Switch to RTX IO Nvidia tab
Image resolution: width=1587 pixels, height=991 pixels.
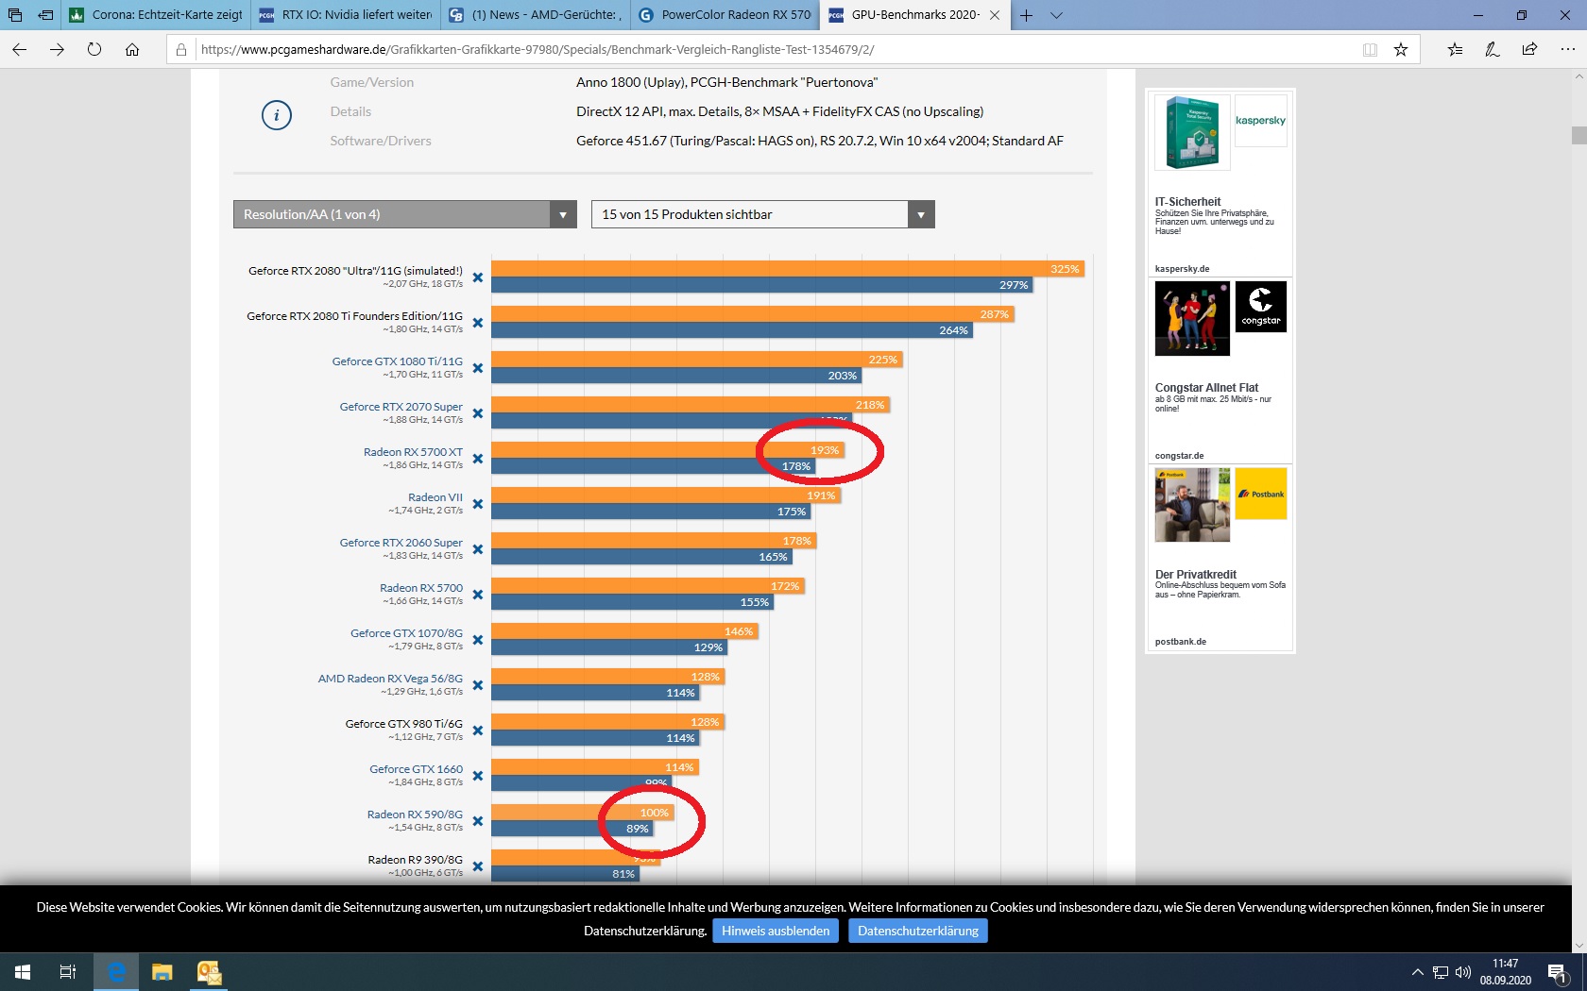pos(347,15)
